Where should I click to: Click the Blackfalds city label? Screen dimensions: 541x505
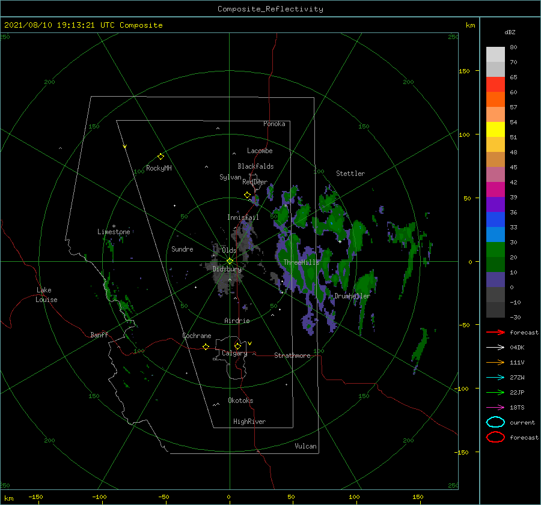[255, 166]
